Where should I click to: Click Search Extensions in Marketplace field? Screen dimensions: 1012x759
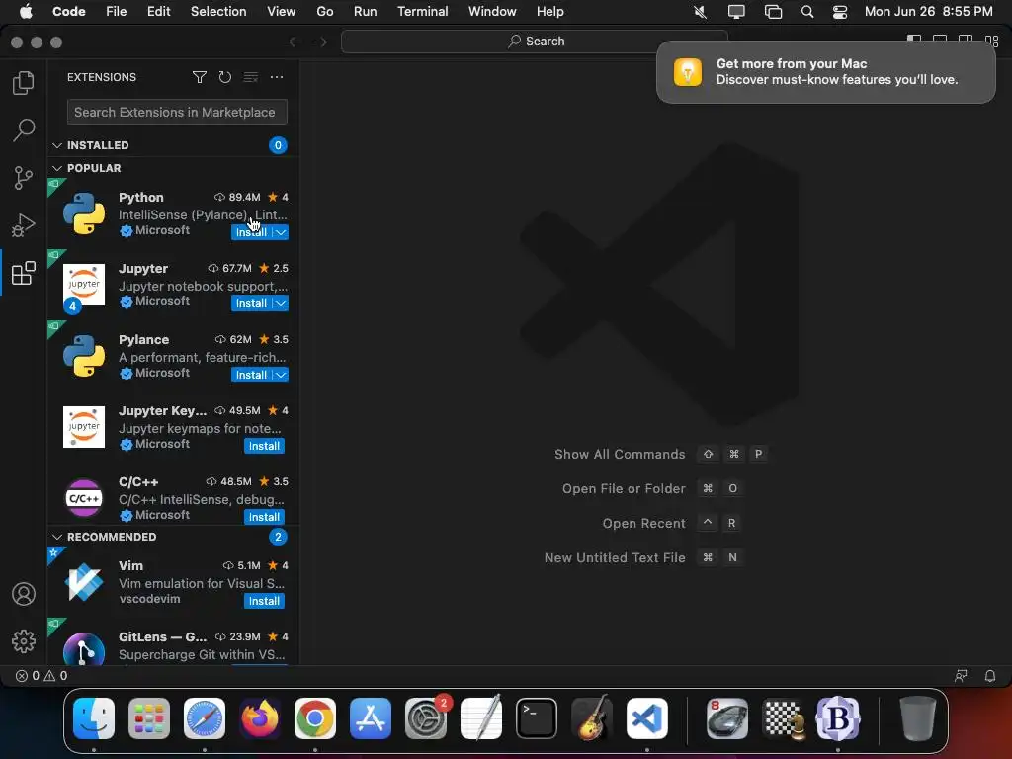click(177, 113)
